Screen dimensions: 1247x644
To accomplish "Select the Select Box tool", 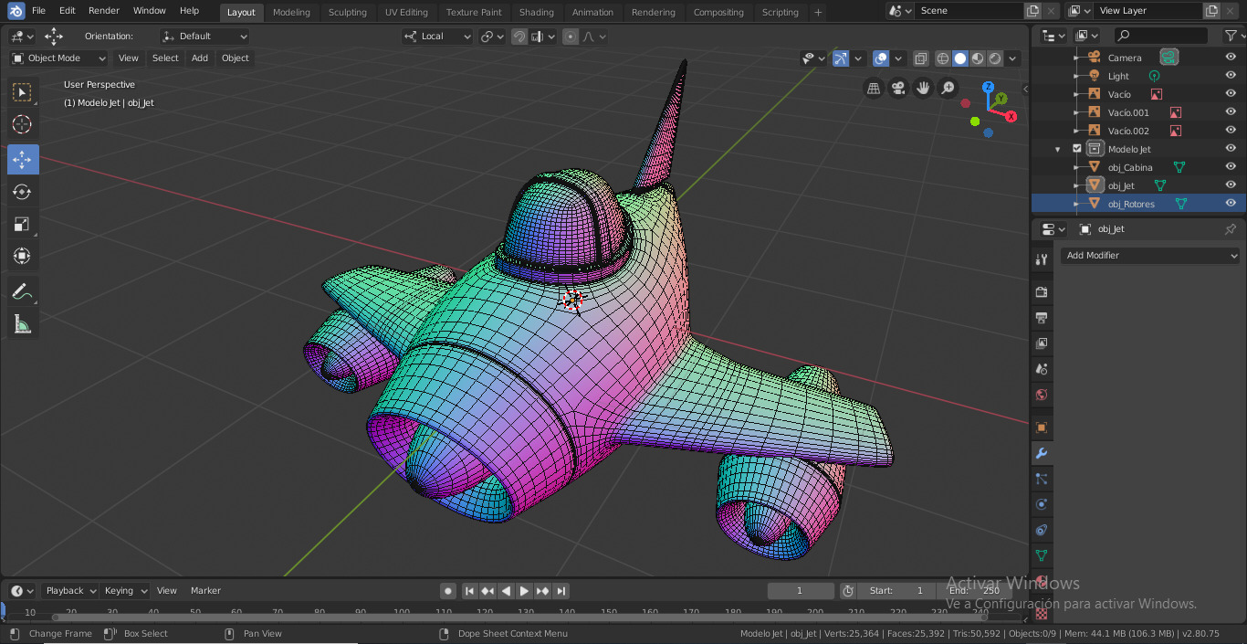I will pos(23,92).
